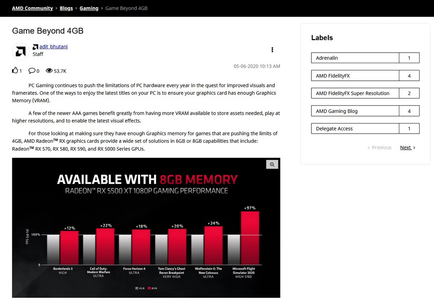Click the post date 05-06-2020 10:13 AM

pos(257,66)
